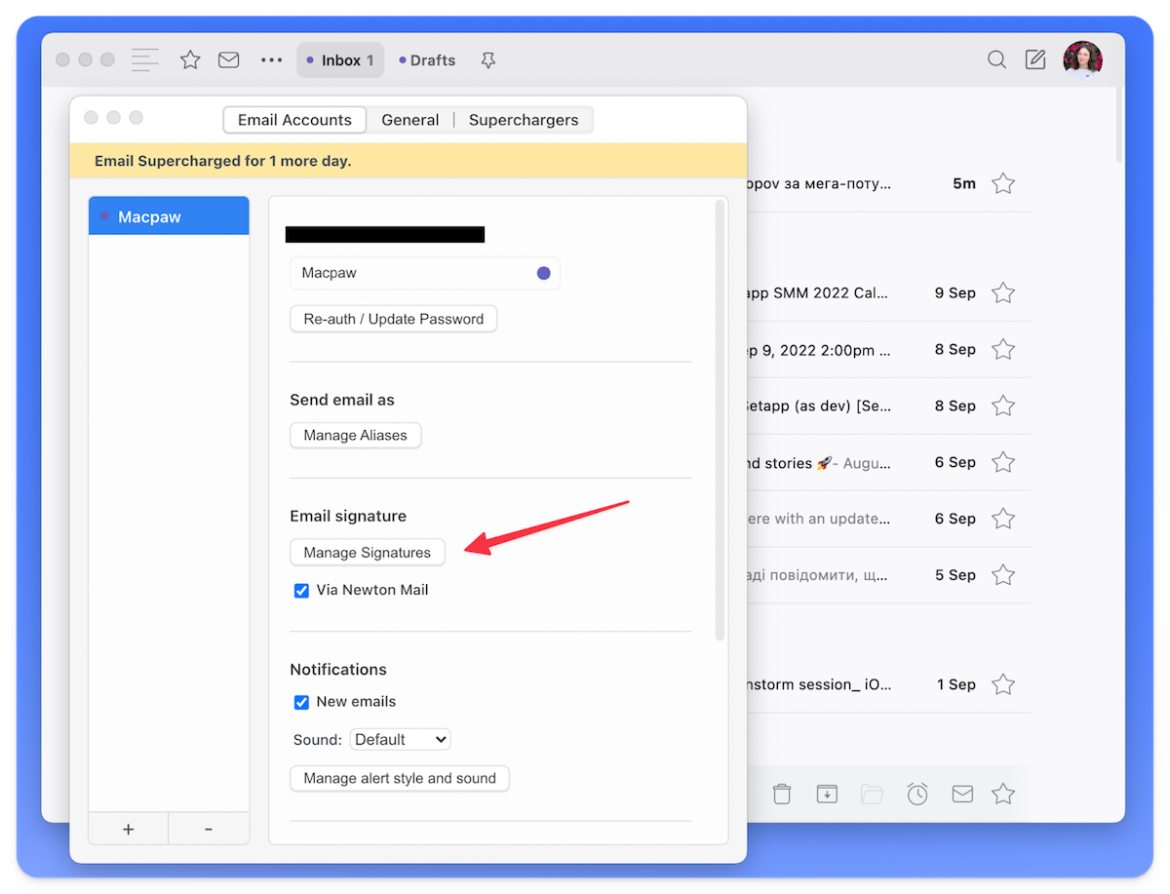The image size is (1170, 894).
Task: Click the snooze clock icon in bottom toolbar
Action: pos(917,794)
